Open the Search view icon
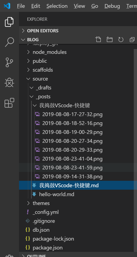Viewport: 137px width, 257px height. 9,42
